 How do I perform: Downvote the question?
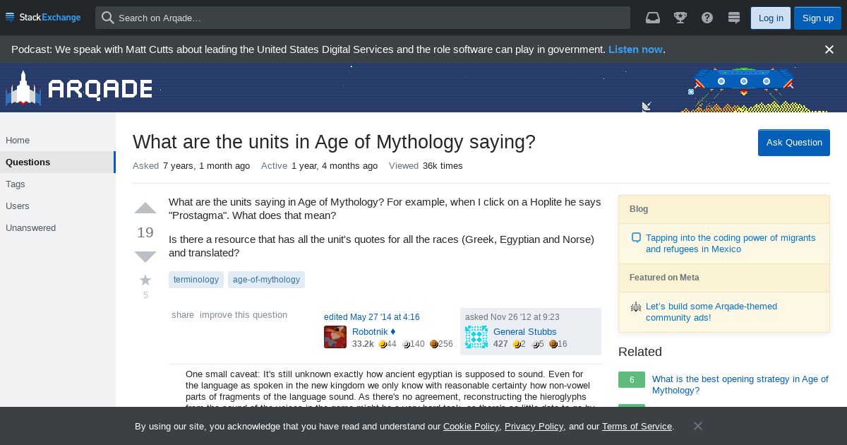tap(145, 256)
